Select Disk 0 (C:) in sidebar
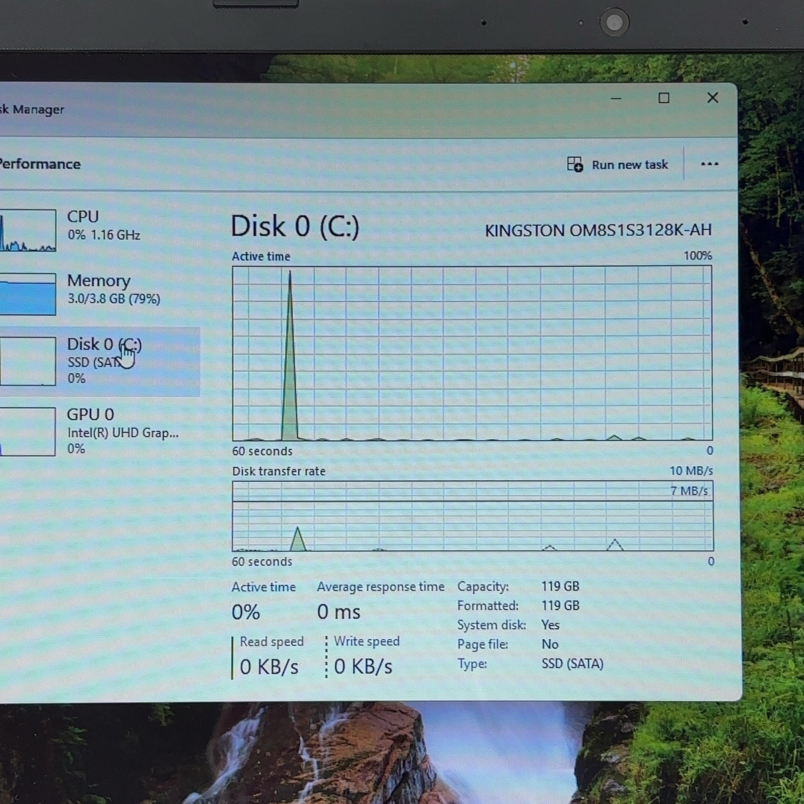804x804 pixels. click(100, 361)
